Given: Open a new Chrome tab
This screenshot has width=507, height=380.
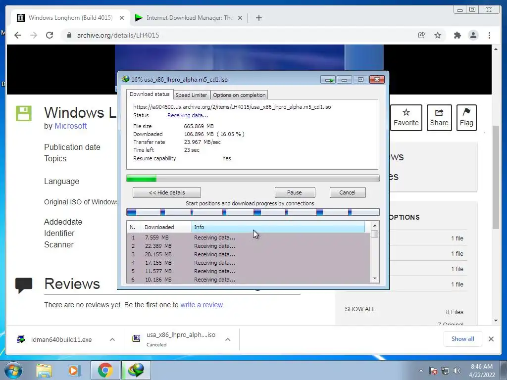Looking at the screenshot, I should (x=258, y=18).
